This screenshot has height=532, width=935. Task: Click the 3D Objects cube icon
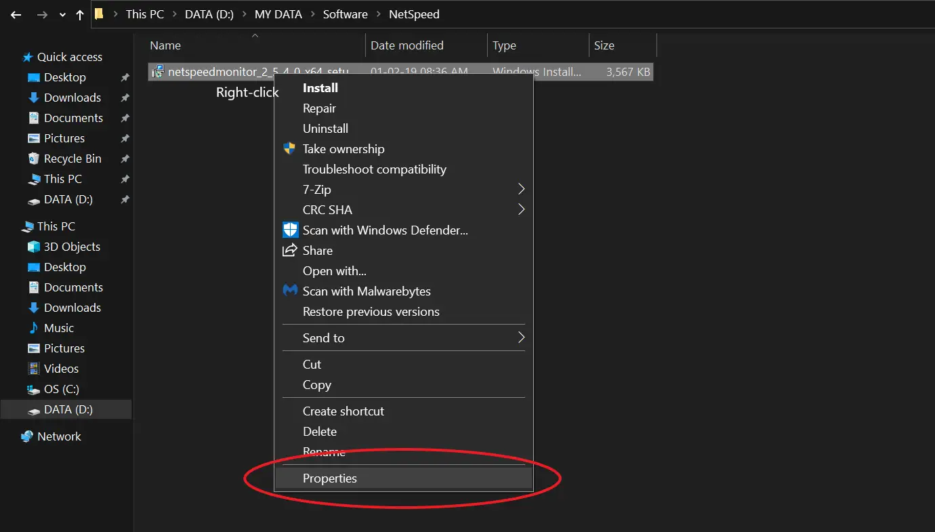tap(33, 247)
